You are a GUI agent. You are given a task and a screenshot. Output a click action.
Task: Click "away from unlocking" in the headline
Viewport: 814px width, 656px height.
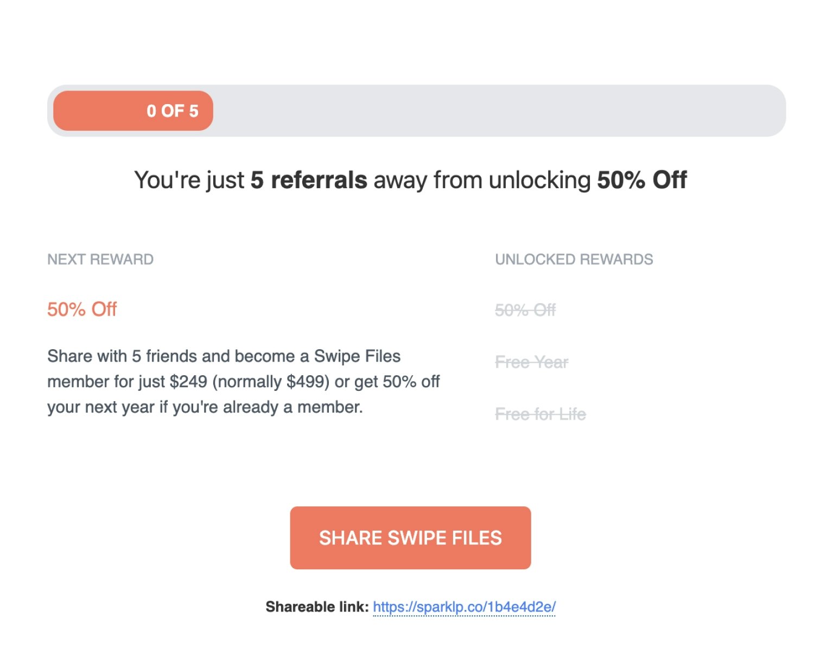pyautogui.click(x=482, y=180)
